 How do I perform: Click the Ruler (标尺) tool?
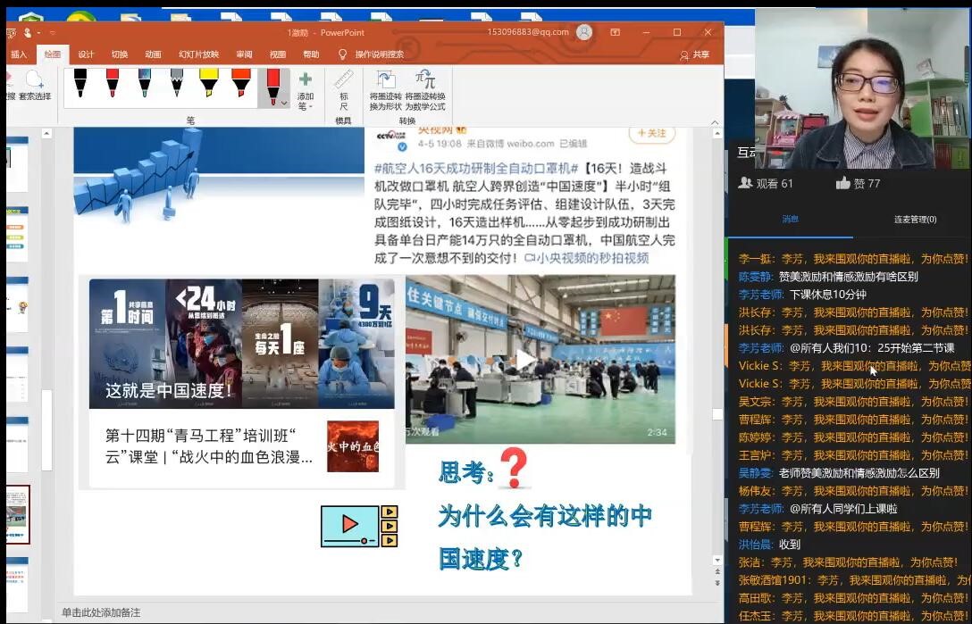(343, 88)
